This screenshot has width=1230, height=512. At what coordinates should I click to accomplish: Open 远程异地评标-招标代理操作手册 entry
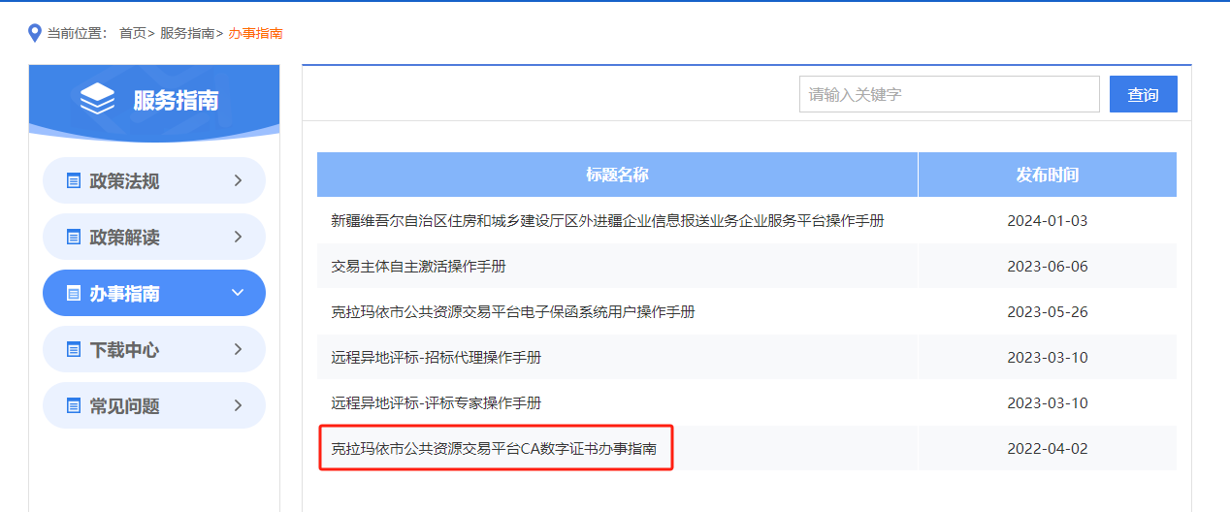(436, 358)
